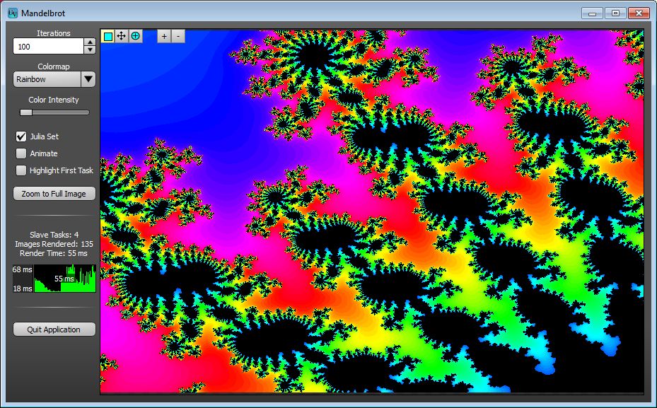Click the Mandelbrot app icon in title bar
657x408 pixels.
pos(13,13)
